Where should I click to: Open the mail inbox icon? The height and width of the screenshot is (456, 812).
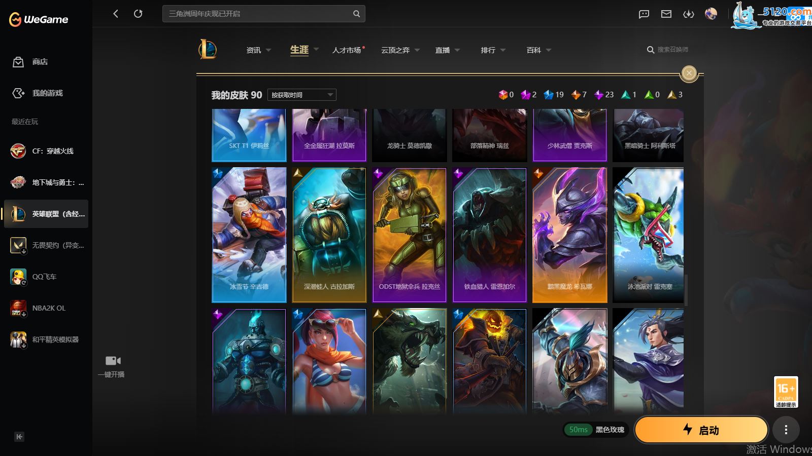click(x=666, y=14)
